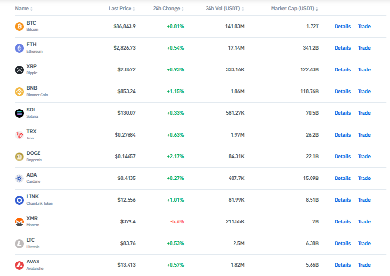390x276 pixels.
Task: Click the 122.63B market cap
Action: tap(310, 69)
